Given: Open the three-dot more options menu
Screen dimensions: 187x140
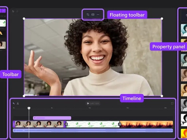Looking at the screenshot, I should pyautogui.click(x=98, y=15).
